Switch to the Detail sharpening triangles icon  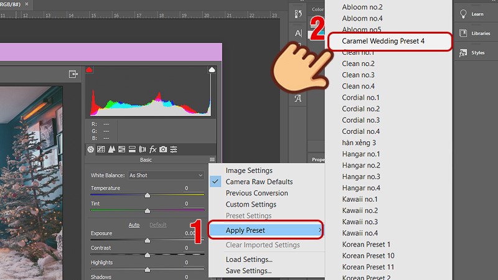pyautogui.click(x=111, y=149)
